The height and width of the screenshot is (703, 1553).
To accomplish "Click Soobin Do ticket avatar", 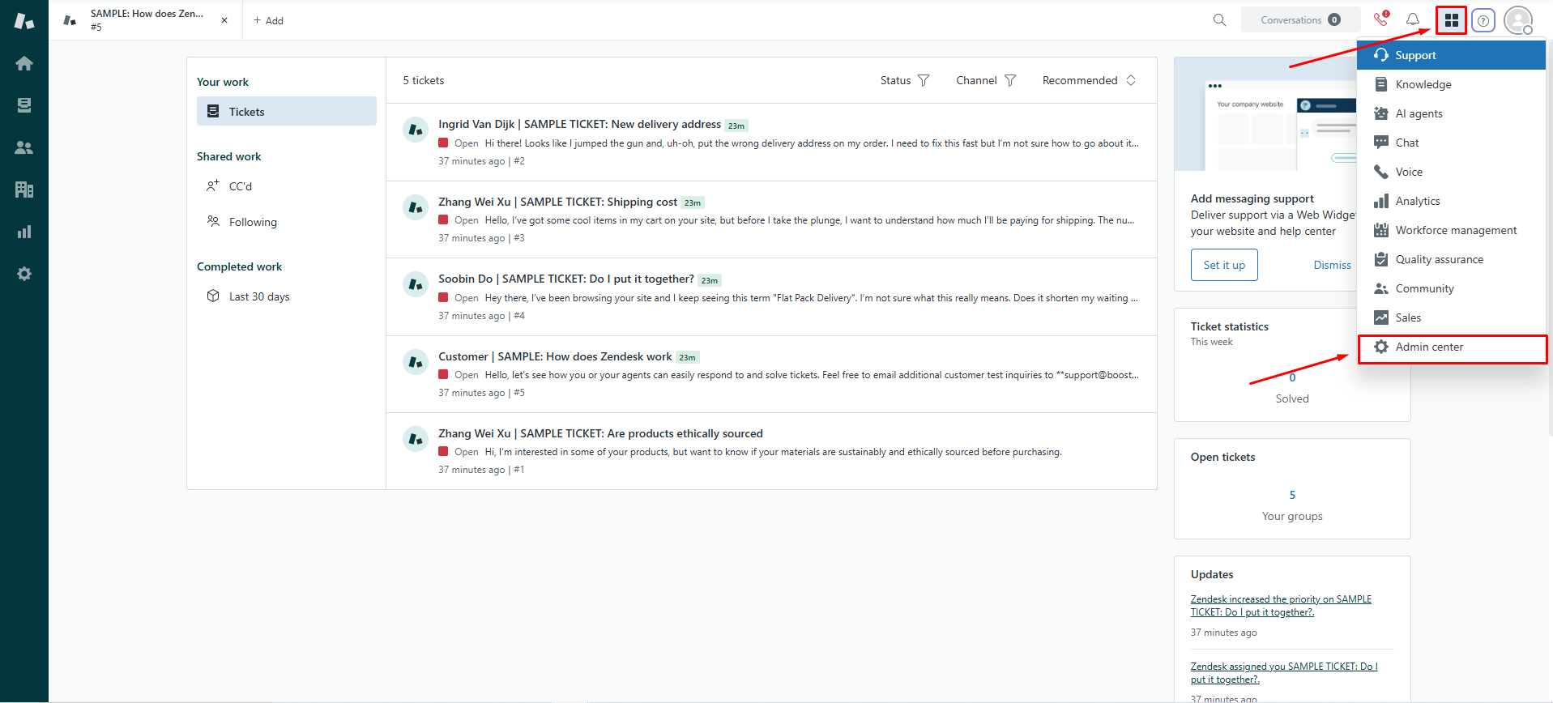I will (x=416, y=284).
